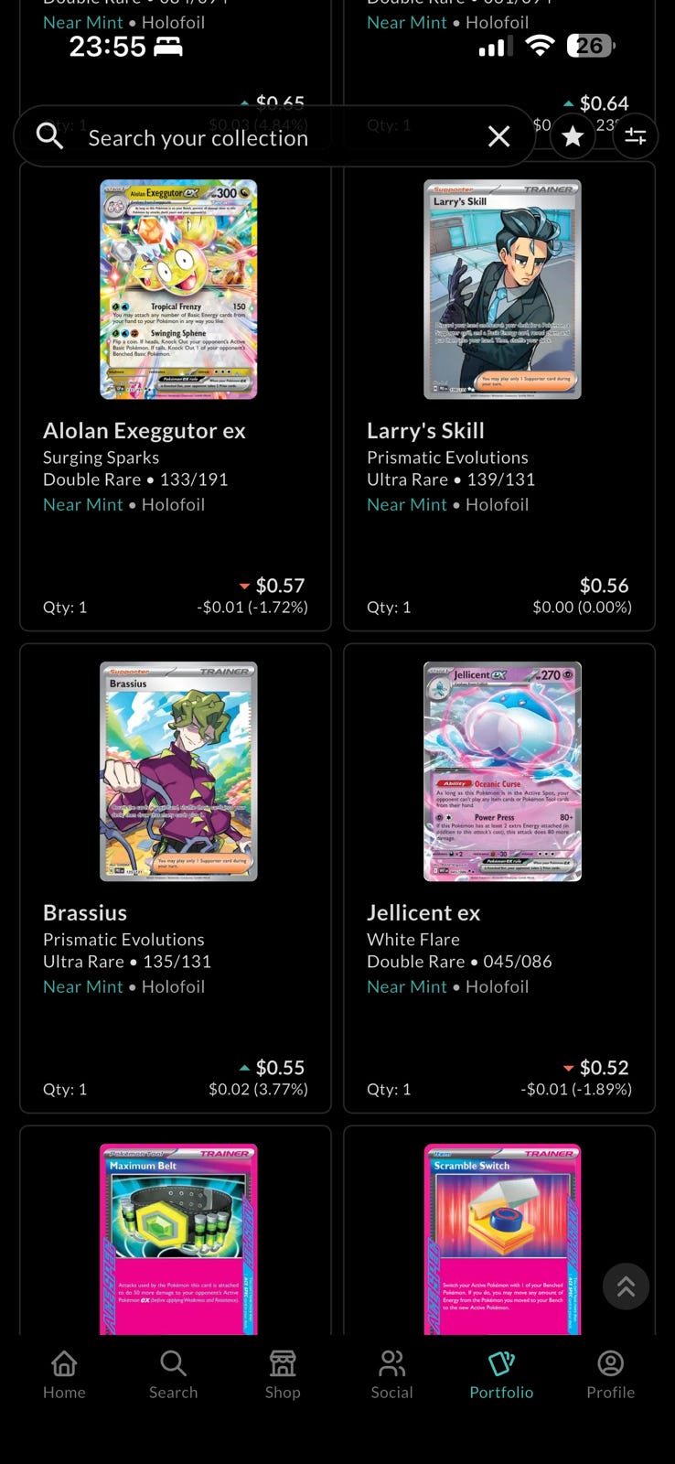
Task: Focus the Search your collection field
Action: pos(274,136)
